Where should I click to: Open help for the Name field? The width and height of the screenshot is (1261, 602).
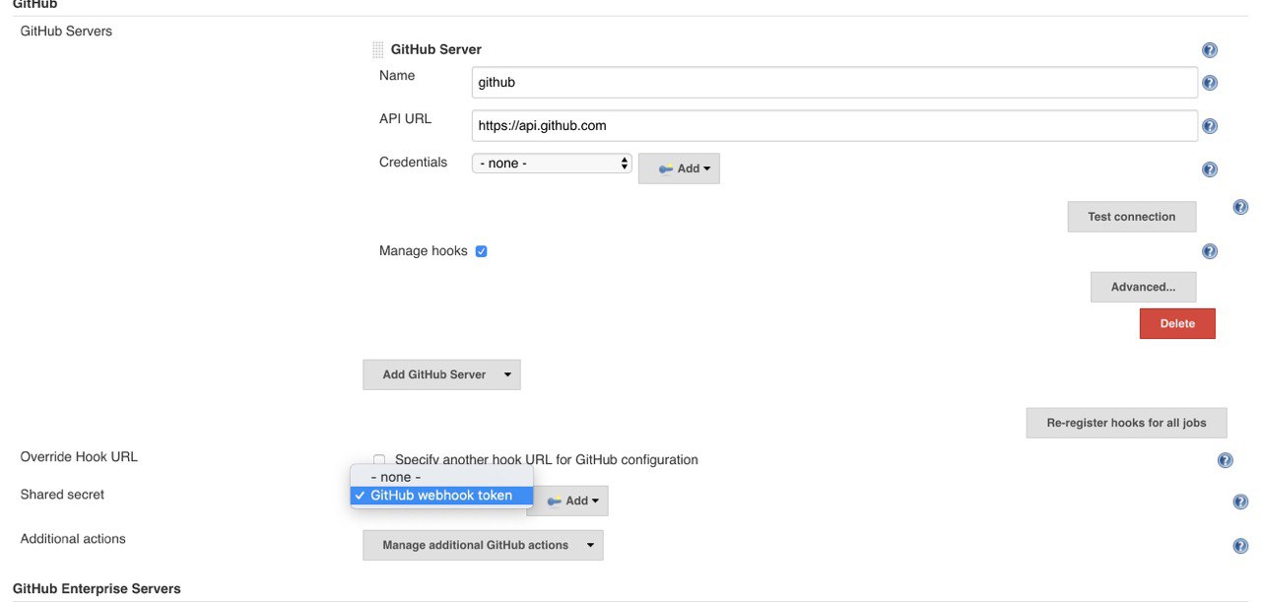pyautogui.click(x=1210, y=83)
